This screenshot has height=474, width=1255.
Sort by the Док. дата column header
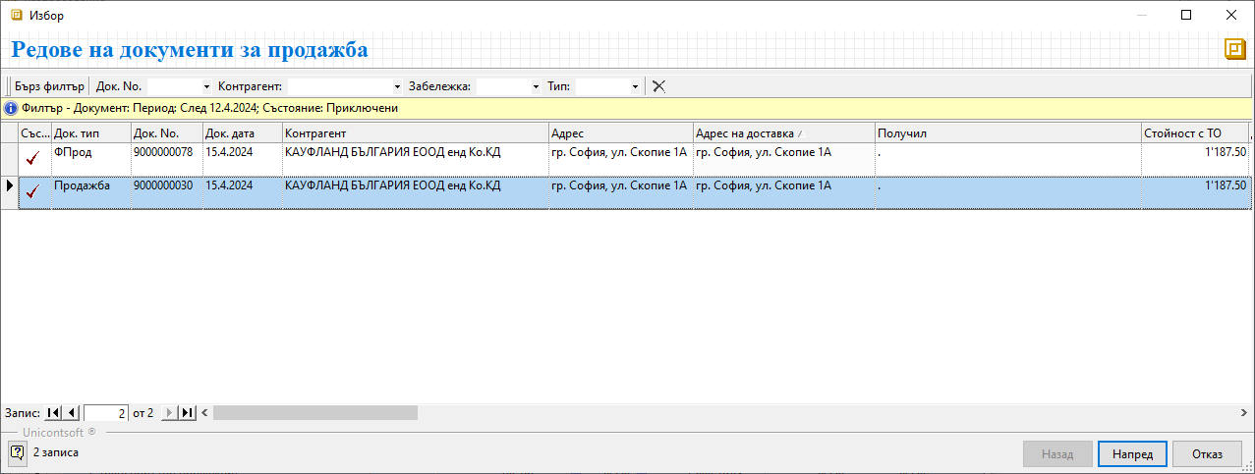(x=242, y=133)
